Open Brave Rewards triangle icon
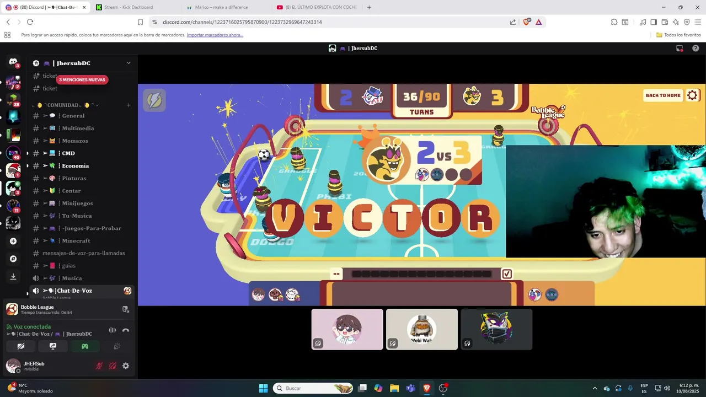 pos(538,22)
